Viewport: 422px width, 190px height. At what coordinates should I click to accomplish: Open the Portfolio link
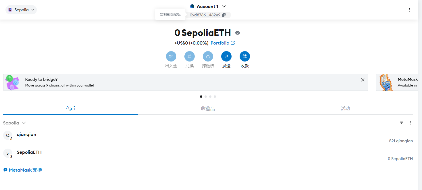223,43
